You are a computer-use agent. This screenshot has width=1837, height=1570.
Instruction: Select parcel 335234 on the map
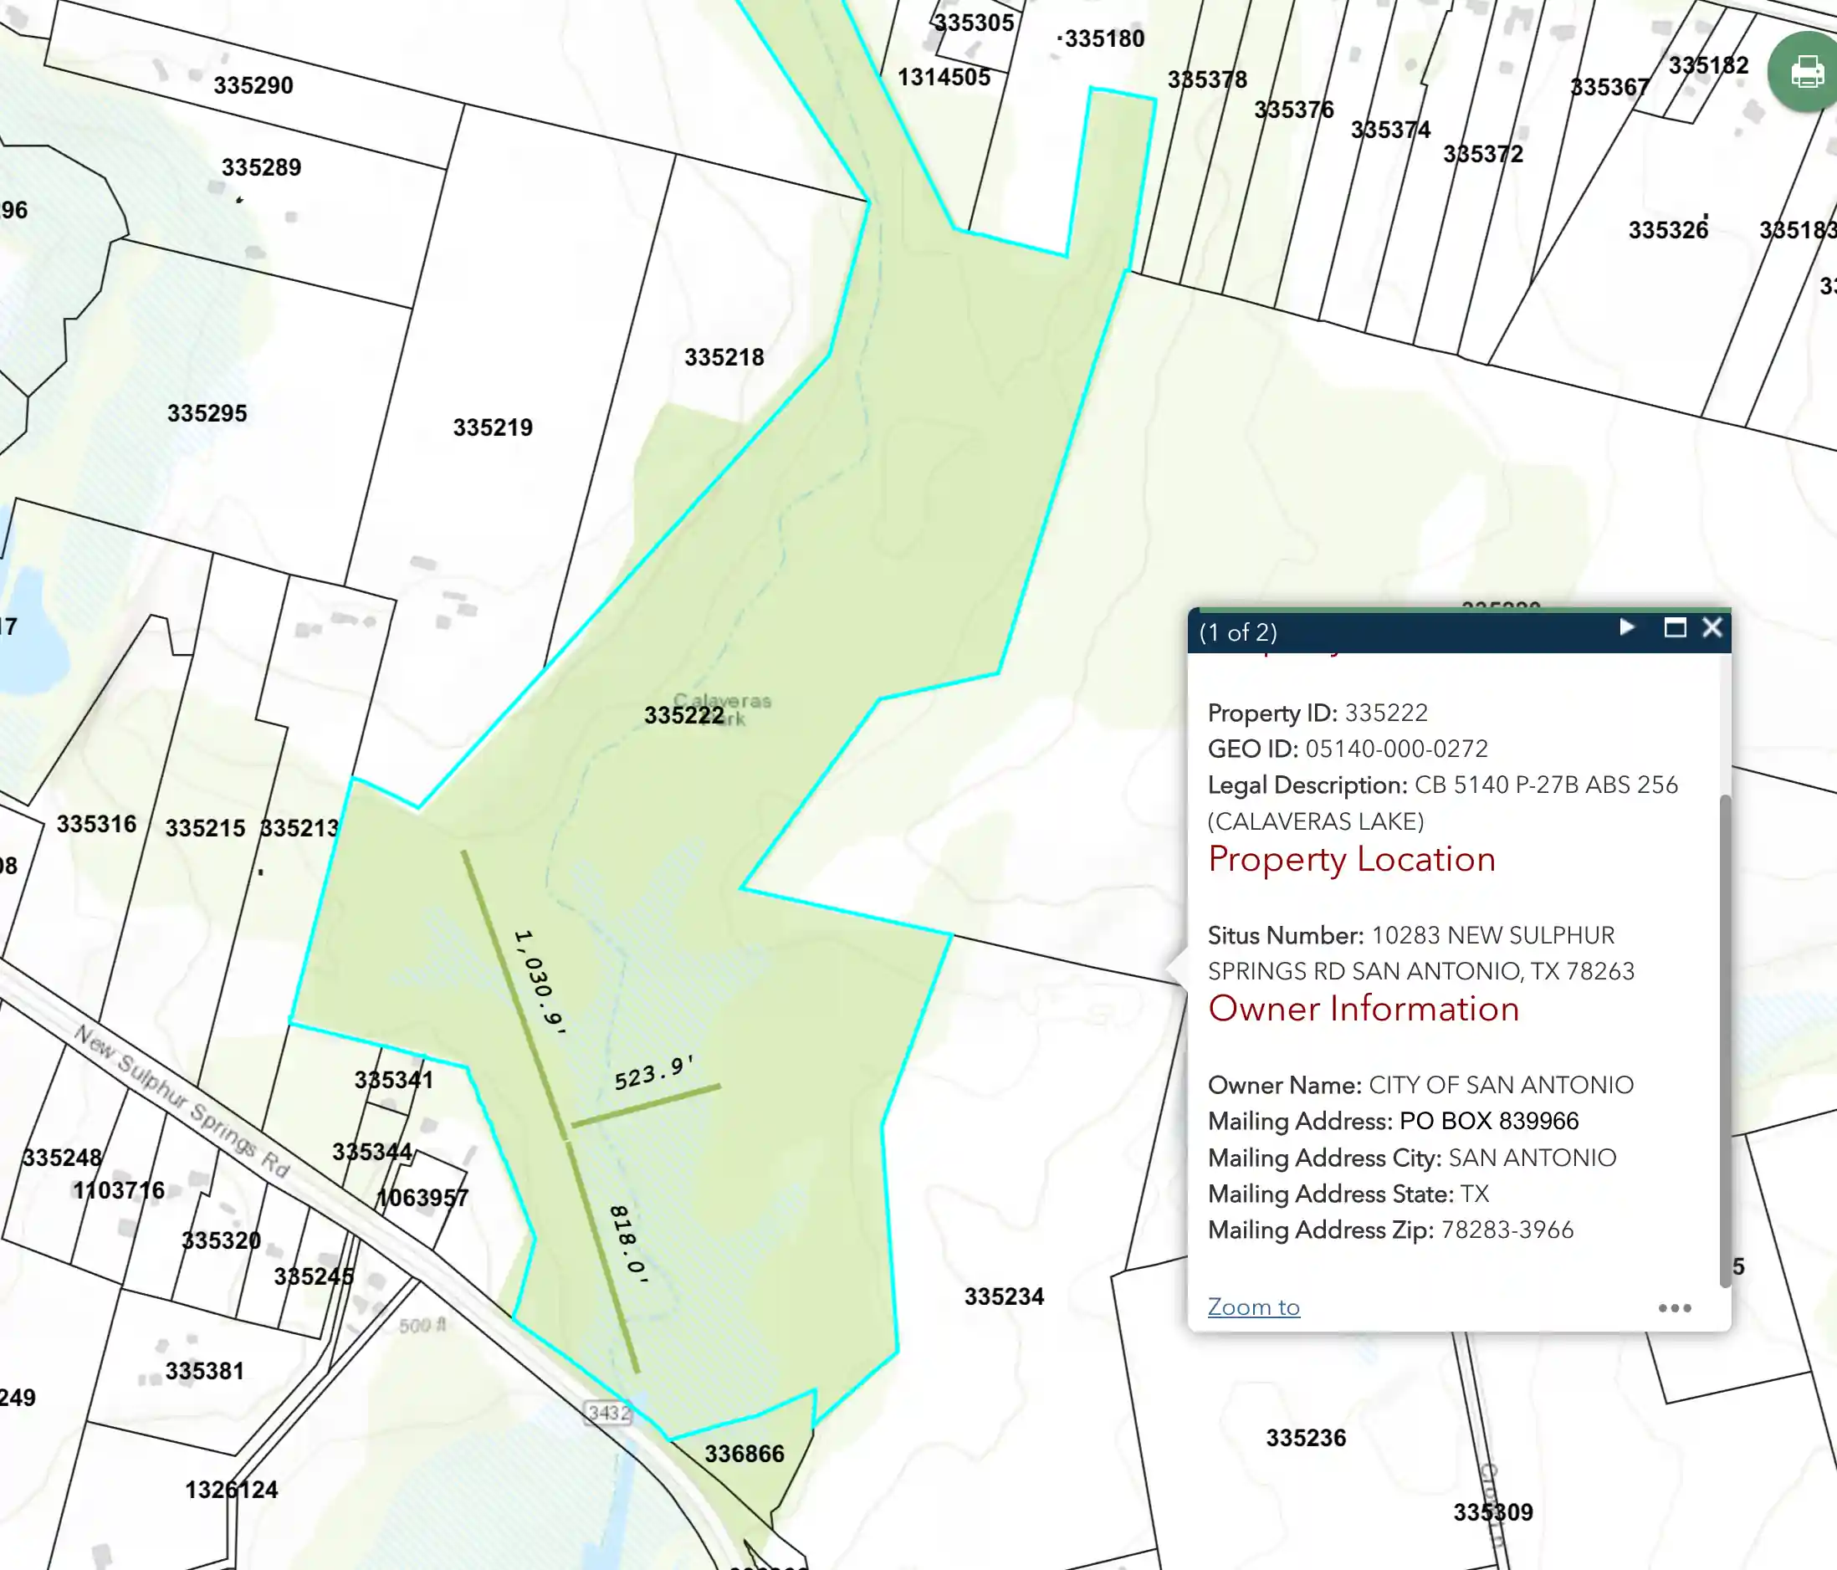pos(1004,1296)
